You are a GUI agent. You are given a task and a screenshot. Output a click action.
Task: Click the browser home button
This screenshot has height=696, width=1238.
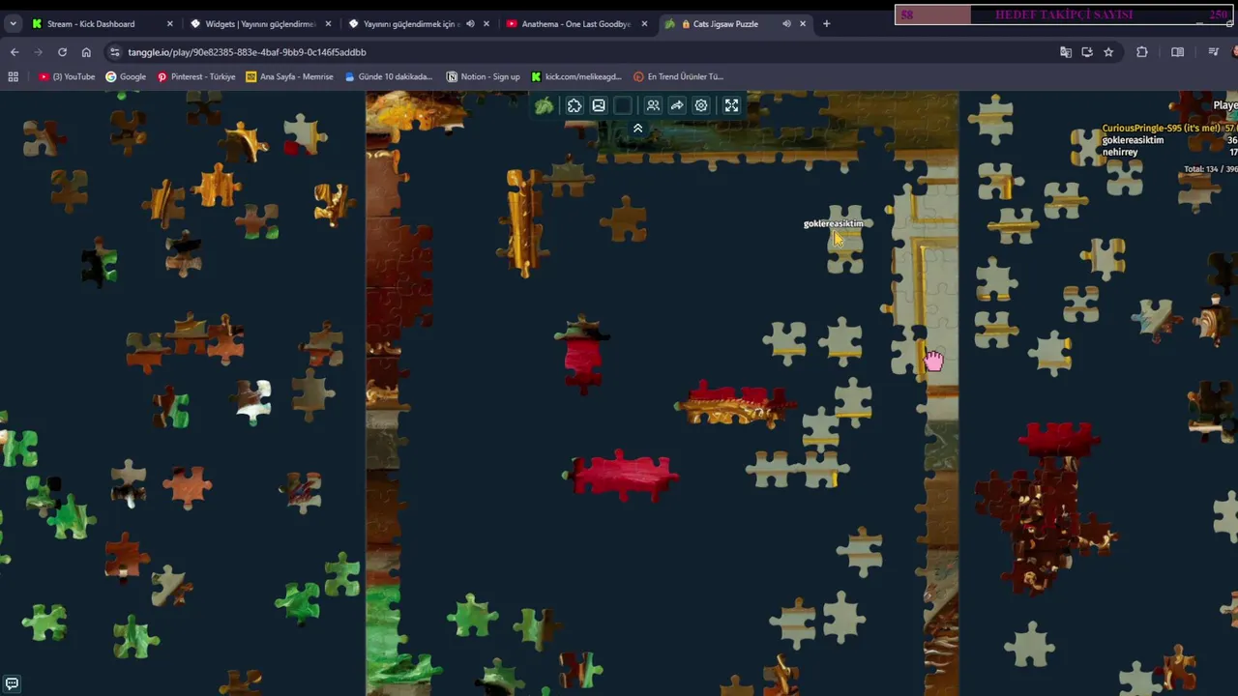click(86, 52)
